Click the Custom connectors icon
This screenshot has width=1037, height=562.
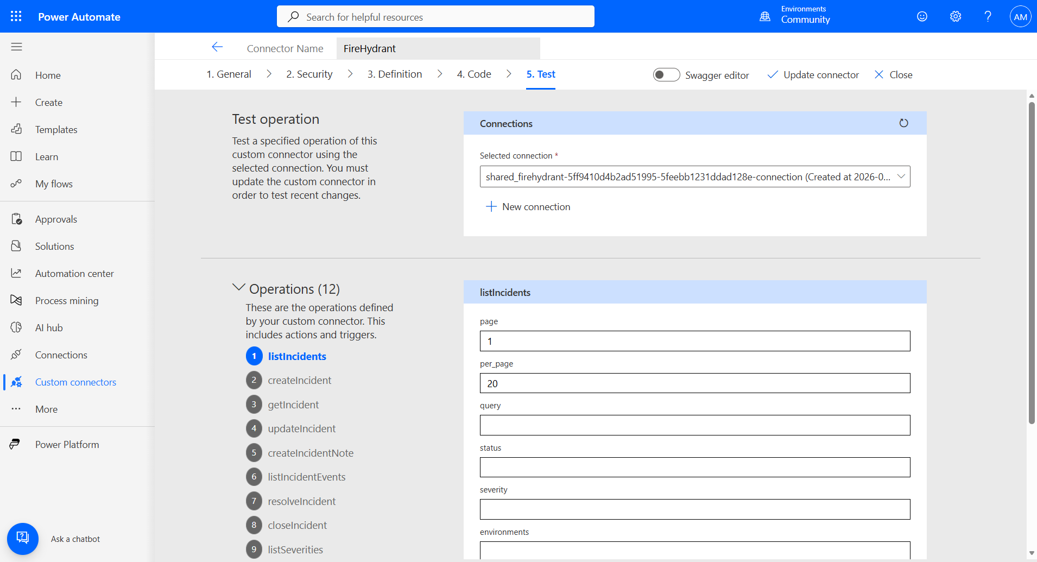16,382
